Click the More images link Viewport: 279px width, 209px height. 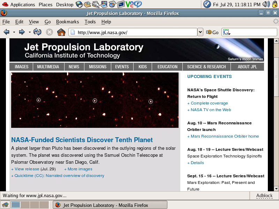78,169
